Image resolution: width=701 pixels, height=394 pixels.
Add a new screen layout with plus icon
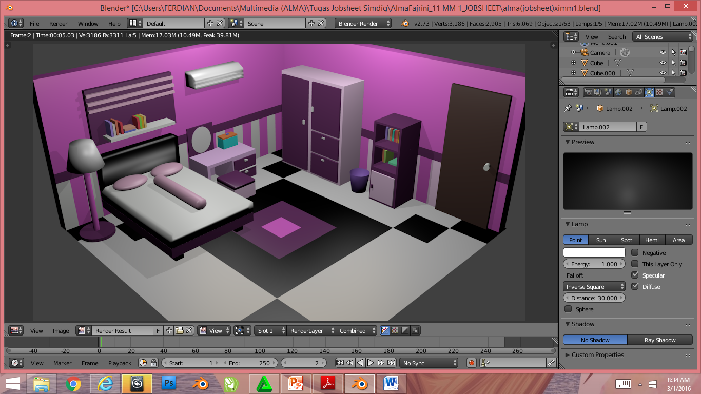click(210, 24)
